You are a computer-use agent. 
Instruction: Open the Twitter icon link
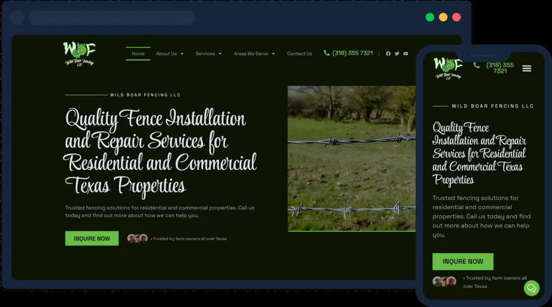point(397,53)
